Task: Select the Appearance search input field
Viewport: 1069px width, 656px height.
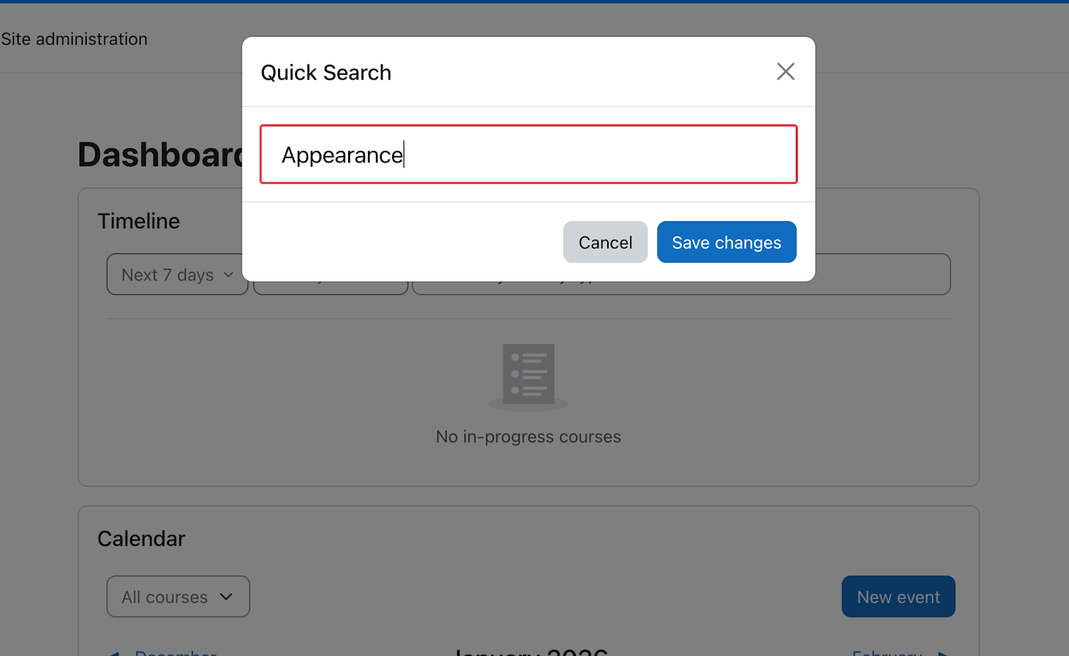Action: (528, 154)
